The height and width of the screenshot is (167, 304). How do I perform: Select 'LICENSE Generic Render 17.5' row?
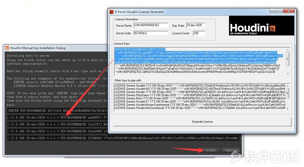coord(200,92)
